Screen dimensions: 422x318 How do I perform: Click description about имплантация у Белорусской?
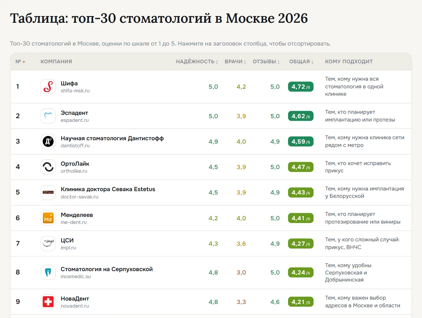pos(365,192)
